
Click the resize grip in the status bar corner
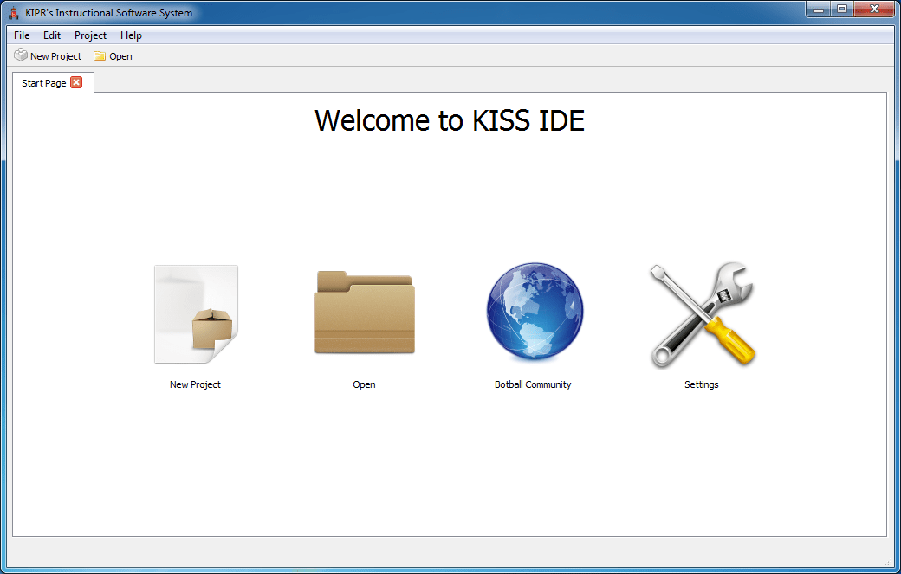coord(890,563)
